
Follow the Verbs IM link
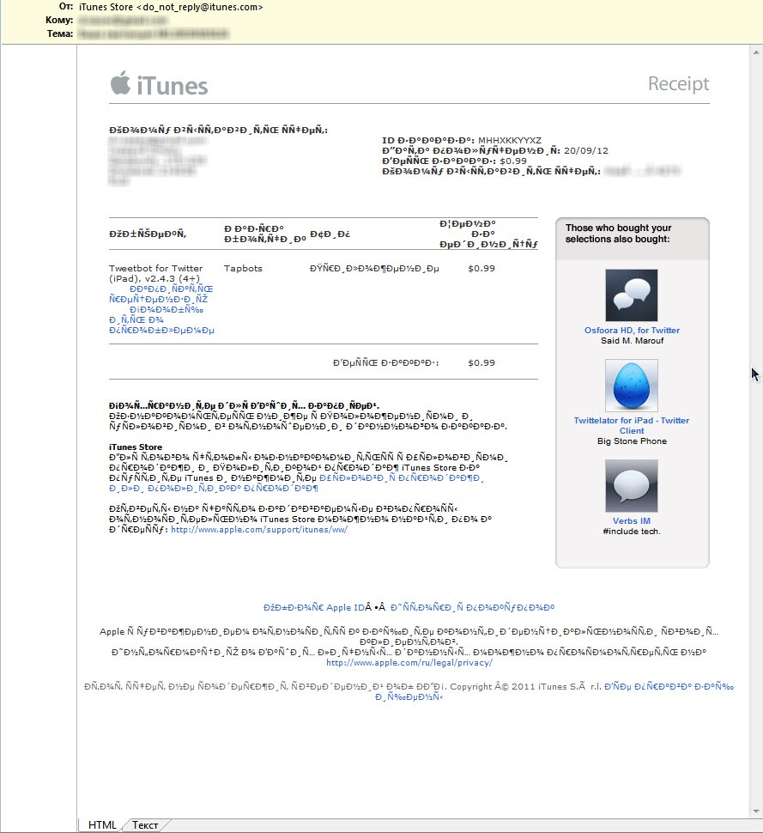[632, 520]
